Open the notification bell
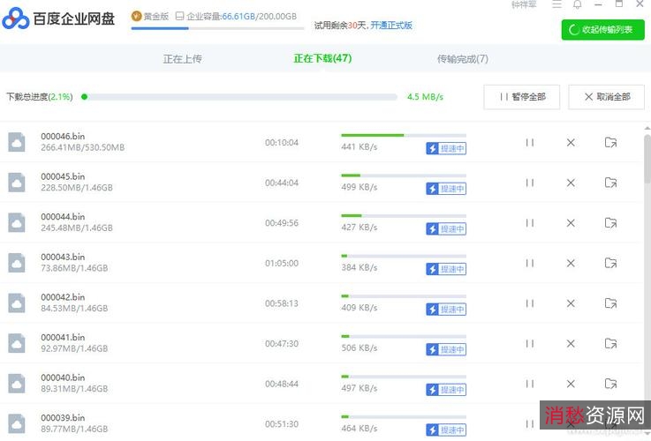The height and width of the screenshot is (441, 651). pos(577,4)
